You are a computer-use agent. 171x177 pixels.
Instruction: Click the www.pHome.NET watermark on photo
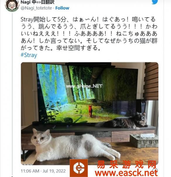(84, 86)
